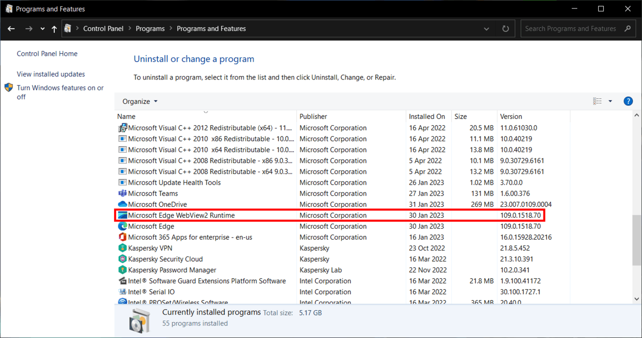Select Microsoft OneDrive in the list
The width and height of the screenshot is (642, 338).
(x=158, y=204)
